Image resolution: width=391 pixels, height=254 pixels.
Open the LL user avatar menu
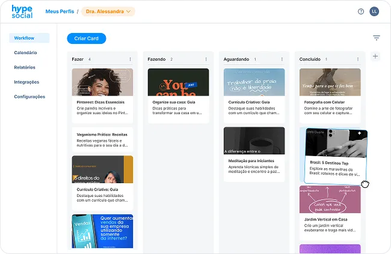(374, 11)
